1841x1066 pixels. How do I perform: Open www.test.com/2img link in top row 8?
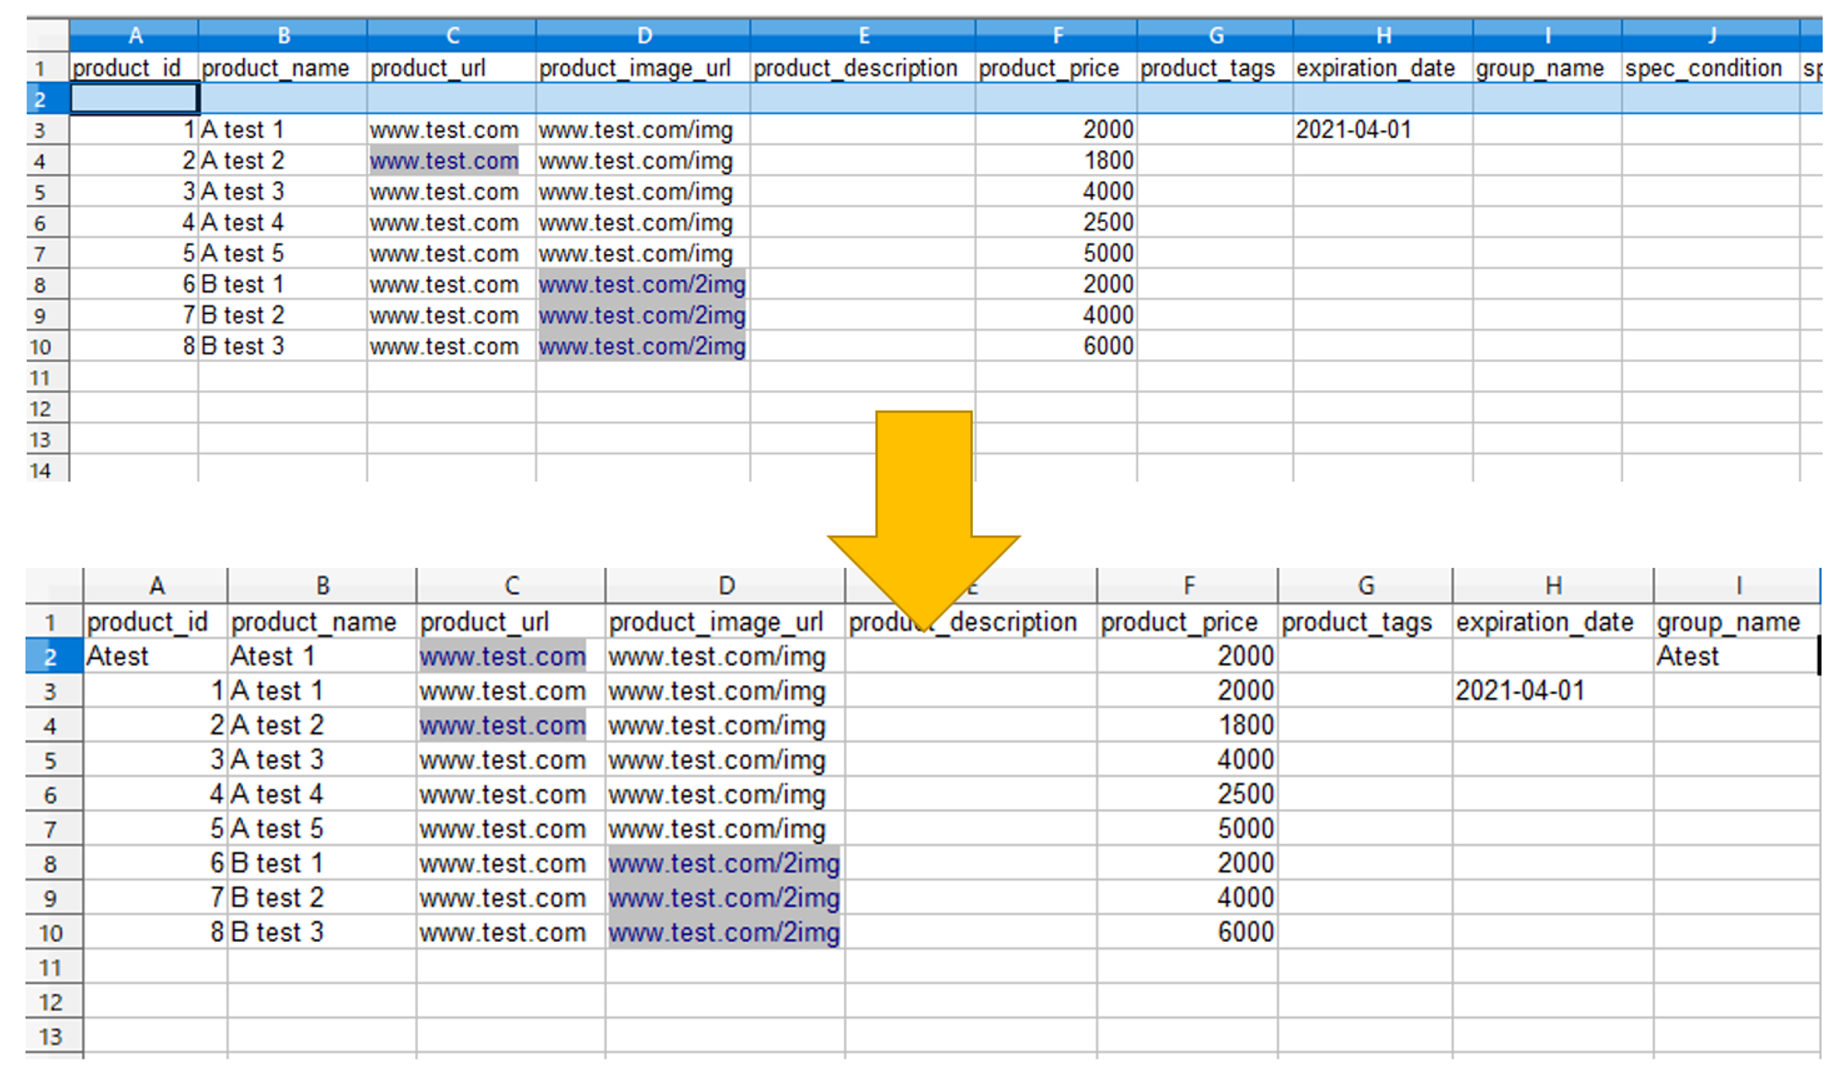coord(642,284)
